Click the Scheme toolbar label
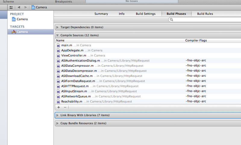The height and width of the screenshot is (145, 241). [8, 2]
